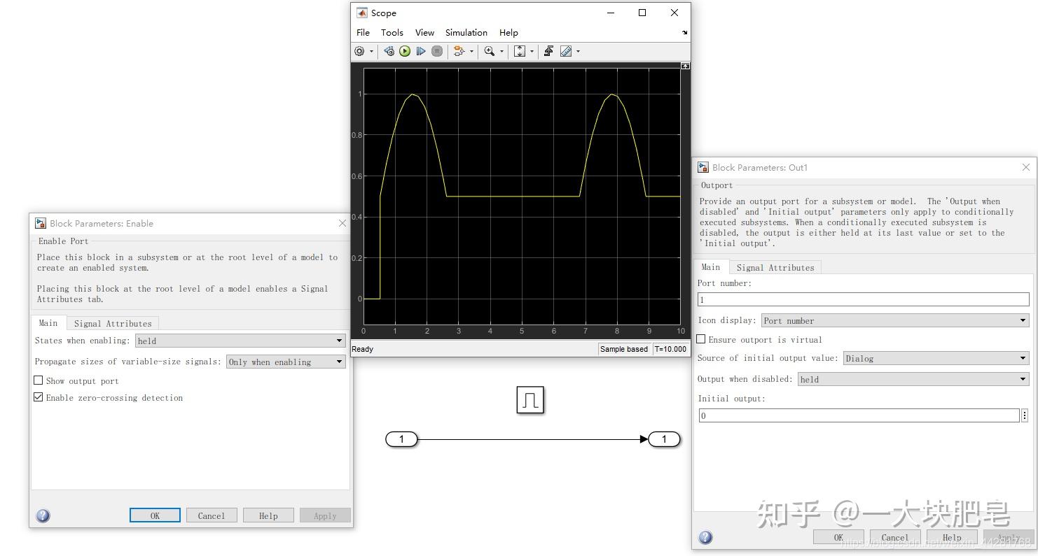This screenshot has height=556, width=1038.
Task: Click Out1 dialog title bar icon
Action: tap(703, 167)
